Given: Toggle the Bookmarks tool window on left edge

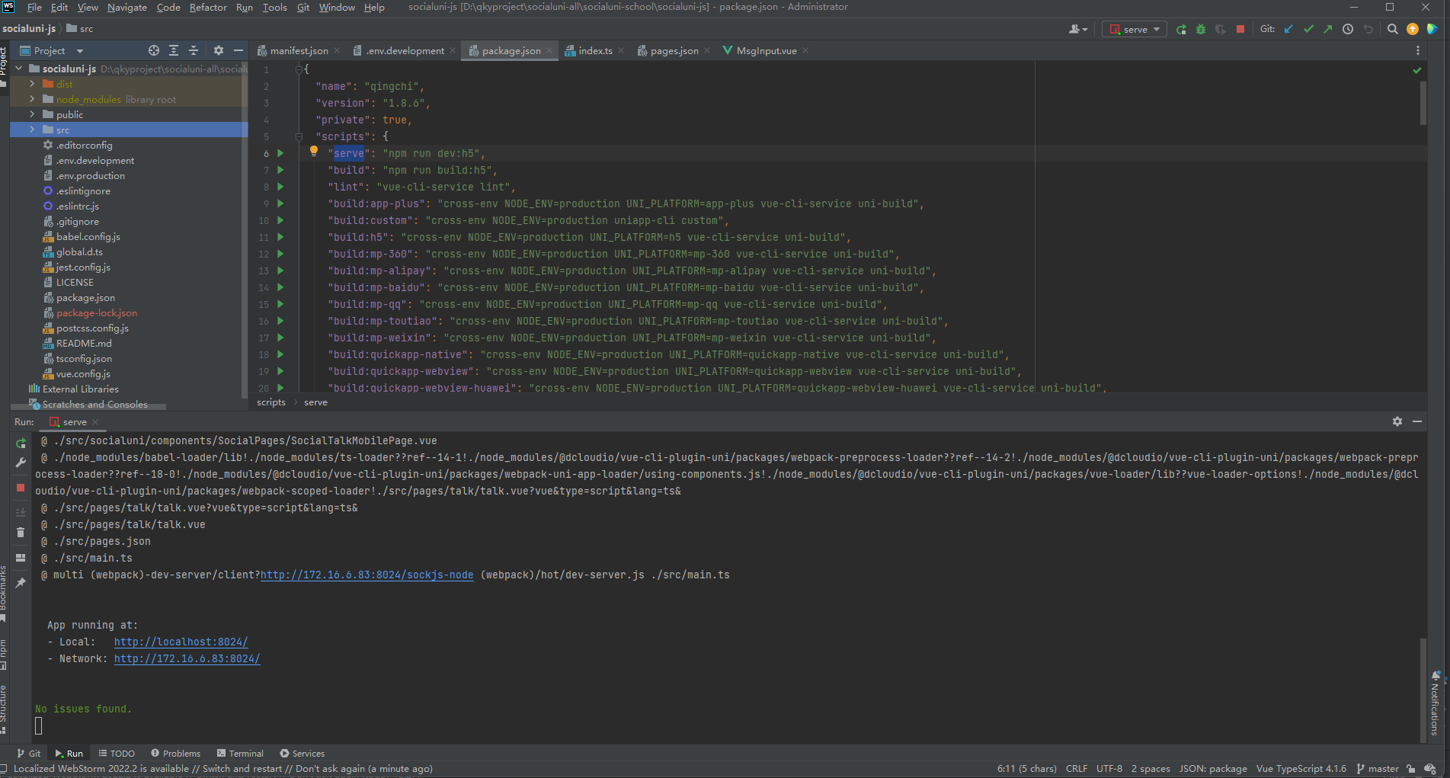Looking at the screenshot, I should tap(4, 591).
